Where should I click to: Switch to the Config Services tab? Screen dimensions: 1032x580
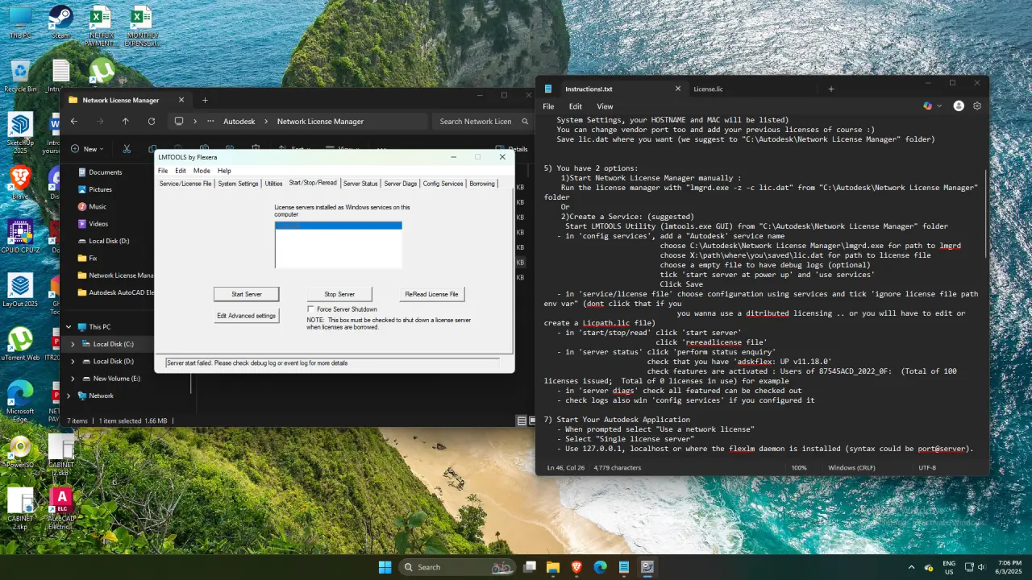(443, 184)
